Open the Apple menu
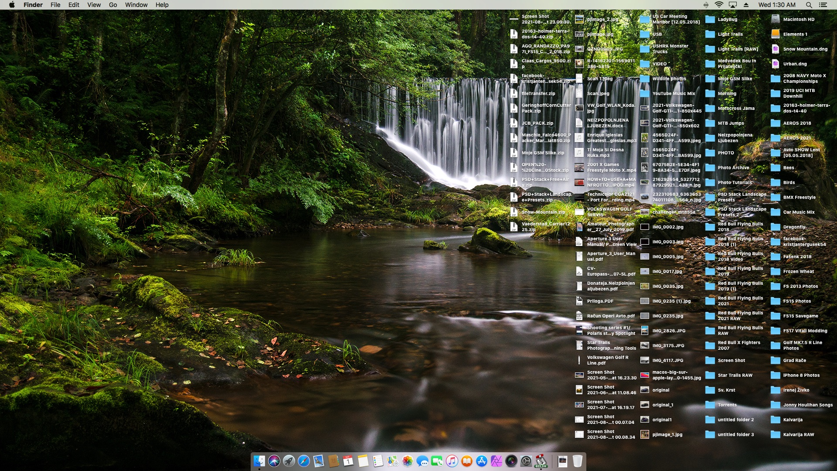Image resolution: width=837 pixels, height=471 pixels. (x=12, y=5)
